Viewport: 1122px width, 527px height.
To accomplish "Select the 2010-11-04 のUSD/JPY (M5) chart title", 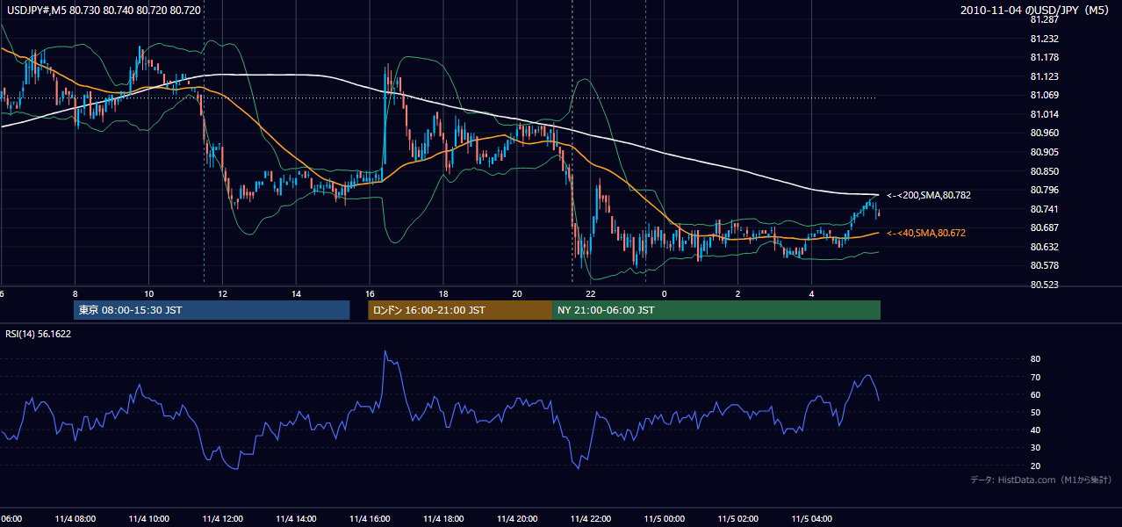I will click(x=1036, y=11).
